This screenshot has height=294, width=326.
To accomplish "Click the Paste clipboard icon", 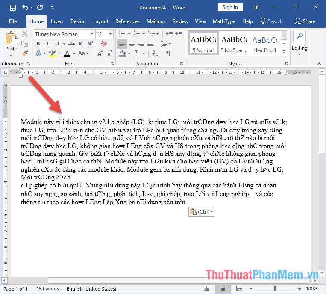I will tap(11, 38).
